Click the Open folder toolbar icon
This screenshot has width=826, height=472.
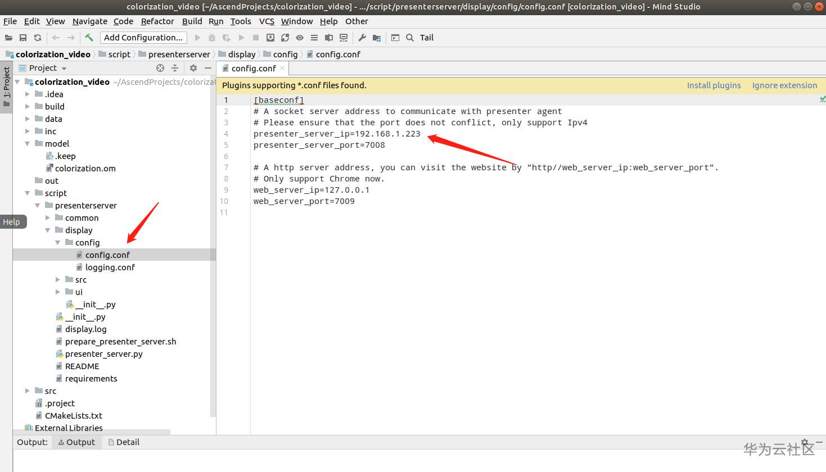coord(8,38)
